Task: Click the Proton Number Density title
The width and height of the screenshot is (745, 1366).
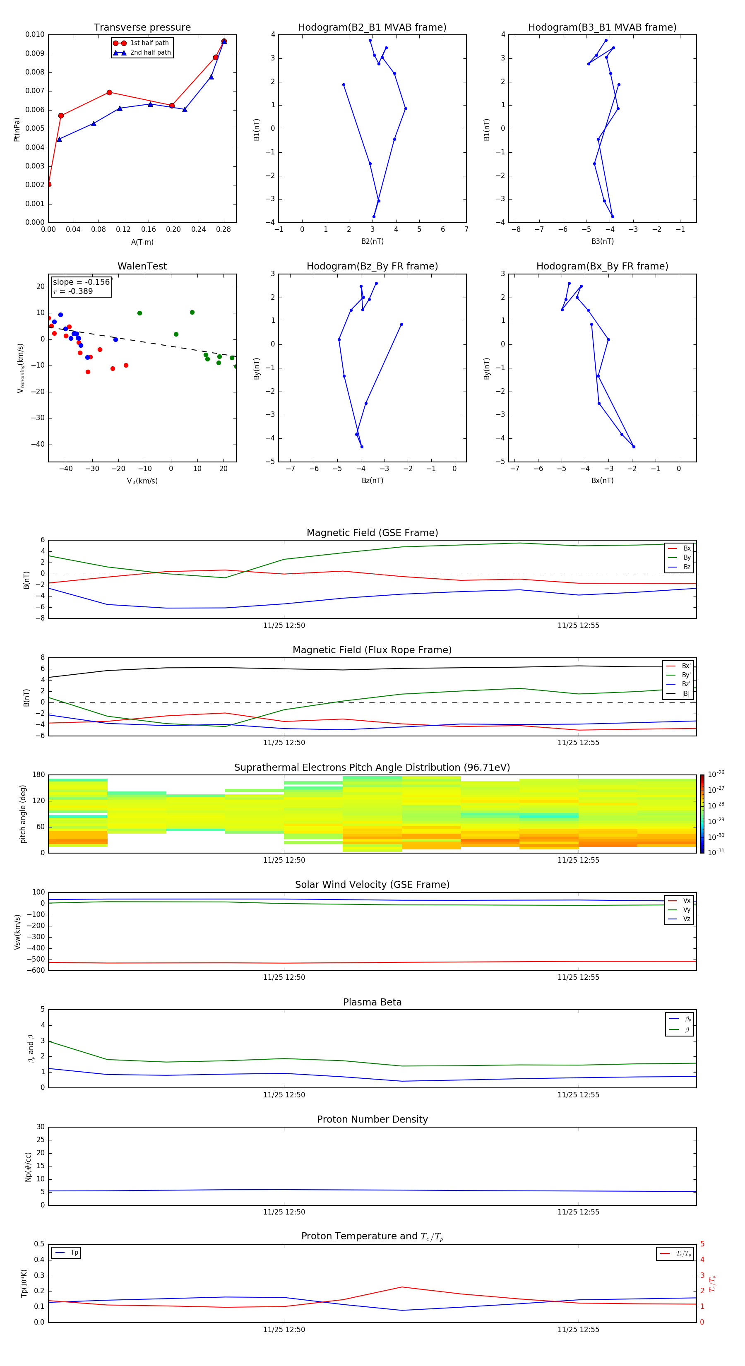Action: click(x=372, y=1119)
